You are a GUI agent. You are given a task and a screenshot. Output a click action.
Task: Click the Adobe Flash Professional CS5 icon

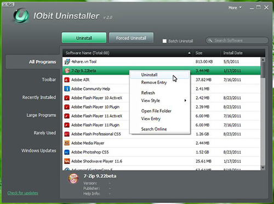[x=67, y=134]
